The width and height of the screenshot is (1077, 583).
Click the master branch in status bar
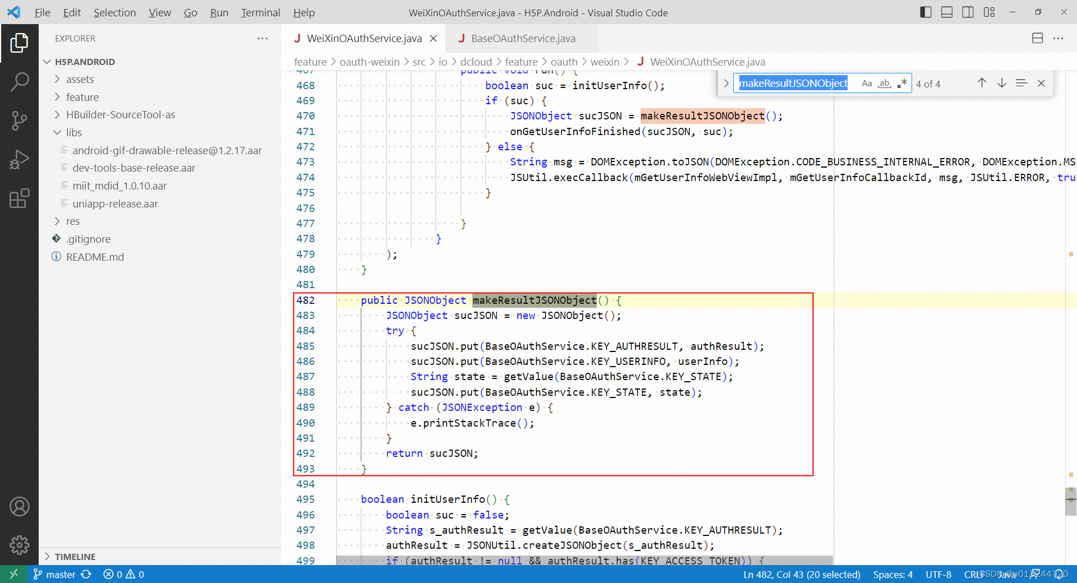(x=54, y=574)
